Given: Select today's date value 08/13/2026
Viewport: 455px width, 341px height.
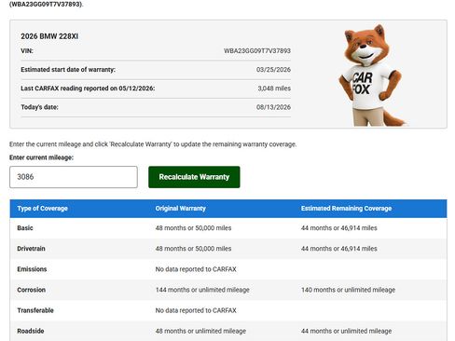Looking at the screenshot, I should pyautogui.click(x=273, y=107).
